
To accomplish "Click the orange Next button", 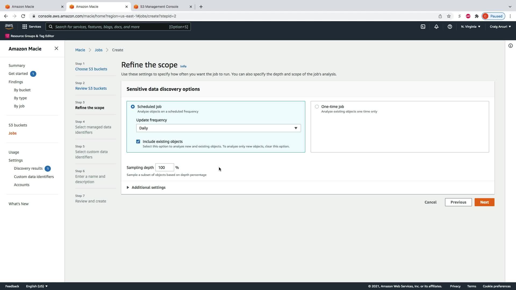I will [484, 202].
